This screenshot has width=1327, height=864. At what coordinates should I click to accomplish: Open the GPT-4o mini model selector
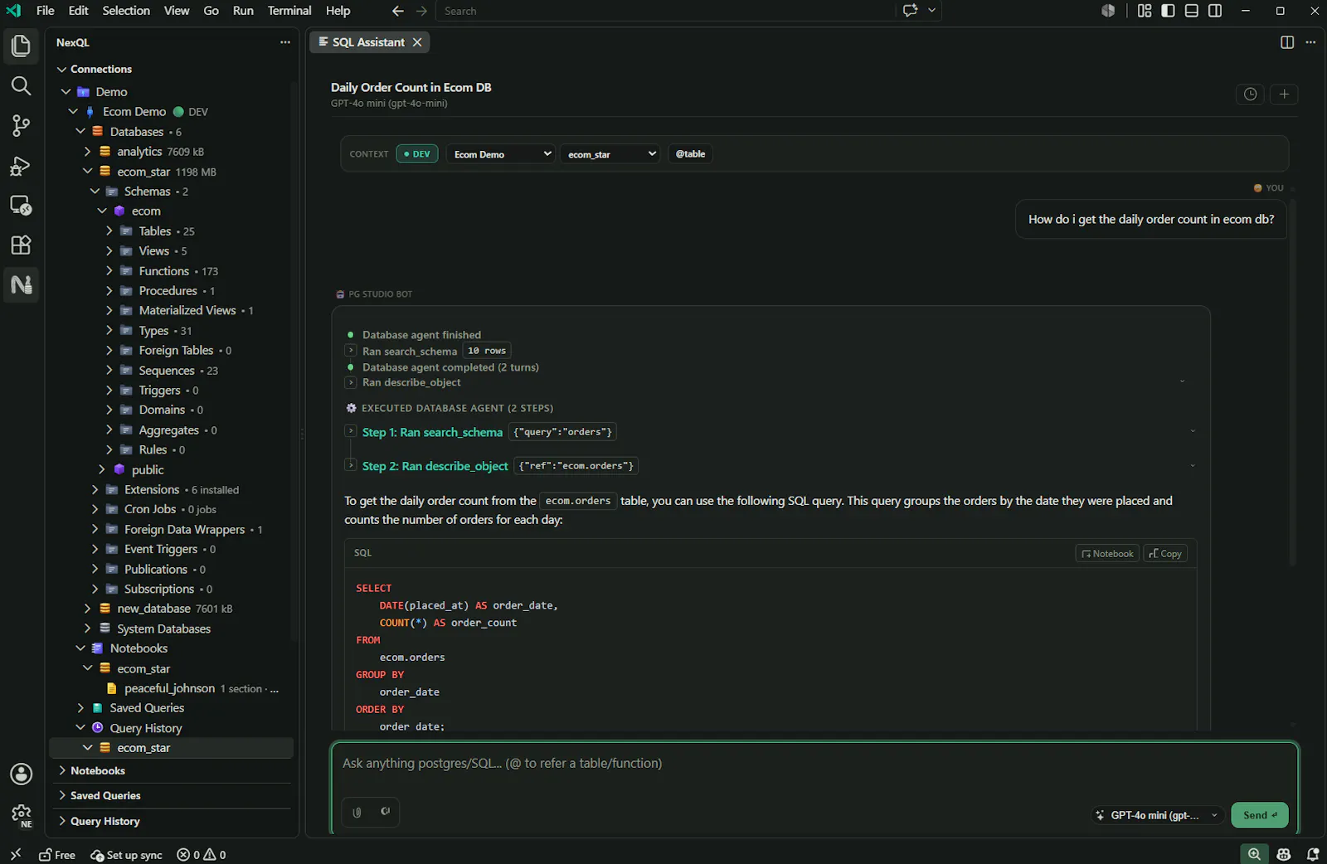[1156, 815]
